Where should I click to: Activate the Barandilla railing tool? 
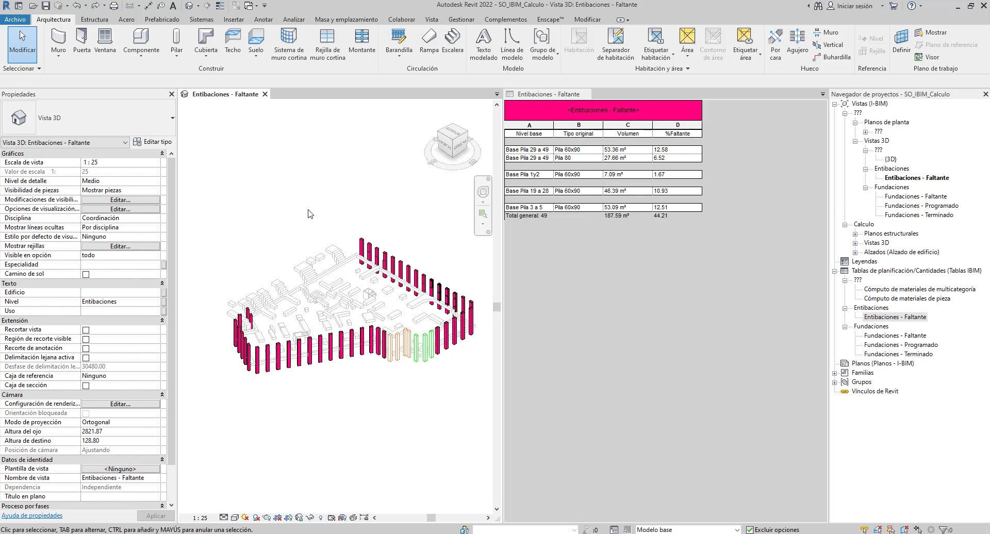click(x=399, y=41)
